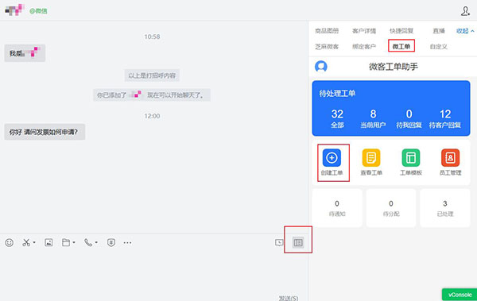Image resolution: width=477 pixels, height=301 pixels.
Task: Click the send image icon
Action: 48,242
